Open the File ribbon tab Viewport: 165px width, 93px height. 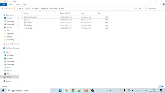pyautogui.click(x=4, y=4)
